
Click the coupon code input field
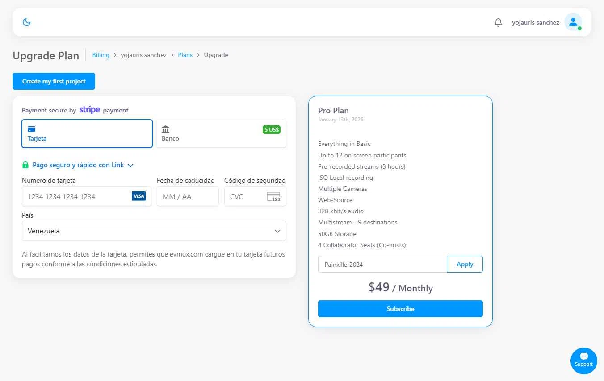382,264
